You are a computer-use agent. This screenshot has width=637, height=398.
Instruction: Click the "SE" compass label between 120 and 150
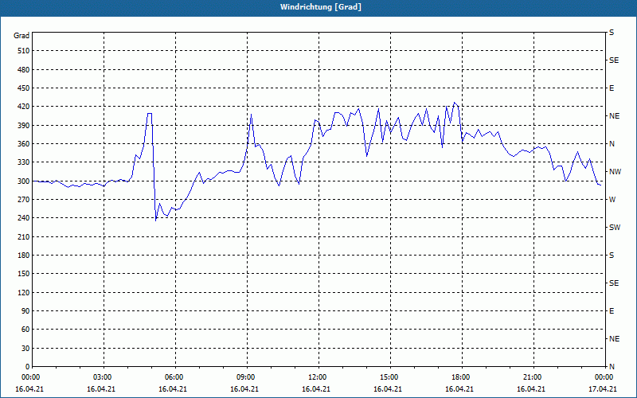click(x=614, y=283)
